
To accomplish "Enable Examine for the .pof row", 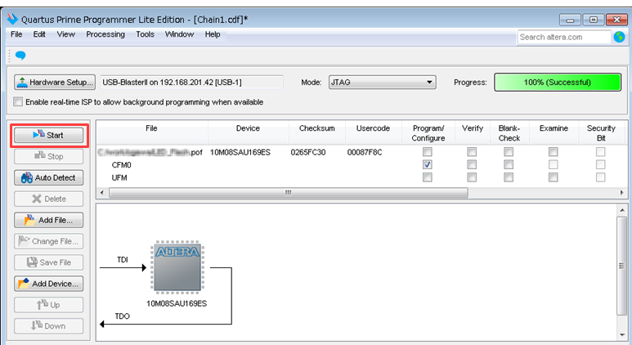I will 553,152.
